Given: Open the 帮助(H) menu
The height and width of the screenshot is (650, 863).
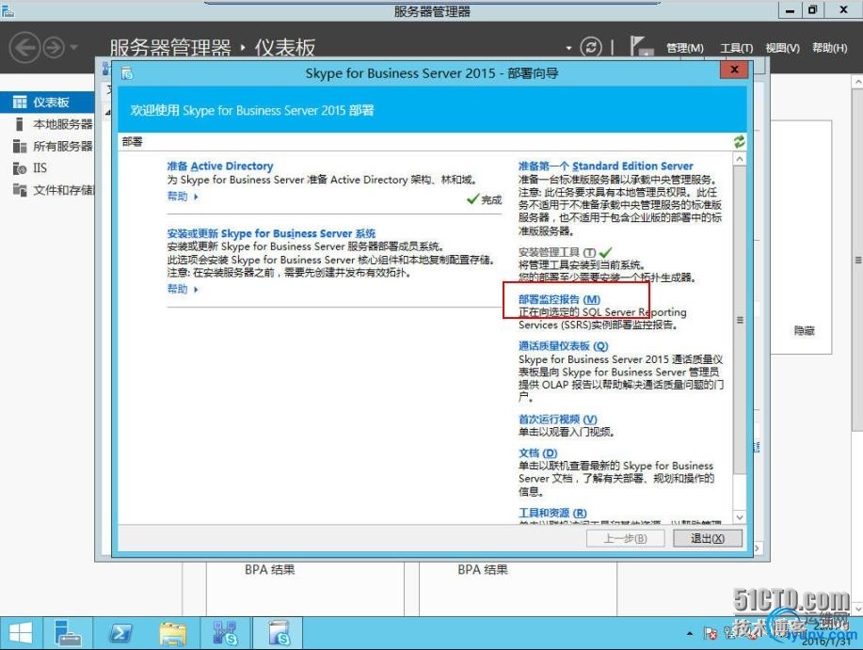Looking at the screenshot, I should (x=829, y=48).
